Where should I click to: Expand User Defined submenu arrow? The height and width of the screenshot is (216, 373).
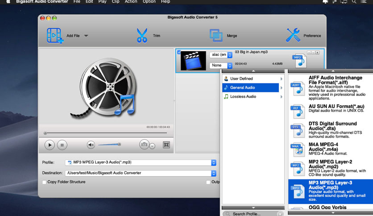[x=282, y=79]
